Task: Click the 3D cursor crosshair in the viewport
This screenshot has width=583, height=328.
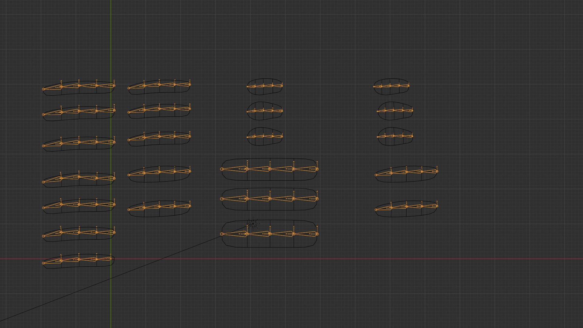Action: click(x=253, y=224)
